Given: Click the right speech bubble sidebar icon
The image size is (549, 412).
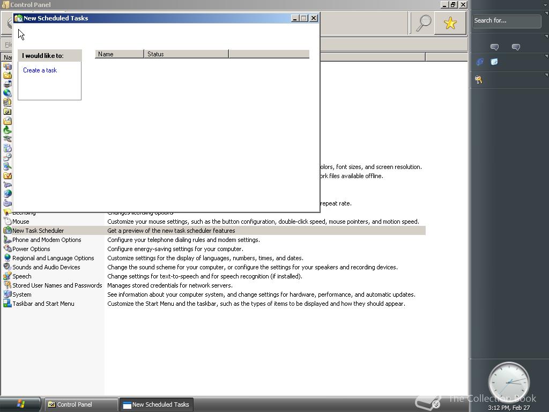Looking at the screenshot, I should click(x=516, y=47).
